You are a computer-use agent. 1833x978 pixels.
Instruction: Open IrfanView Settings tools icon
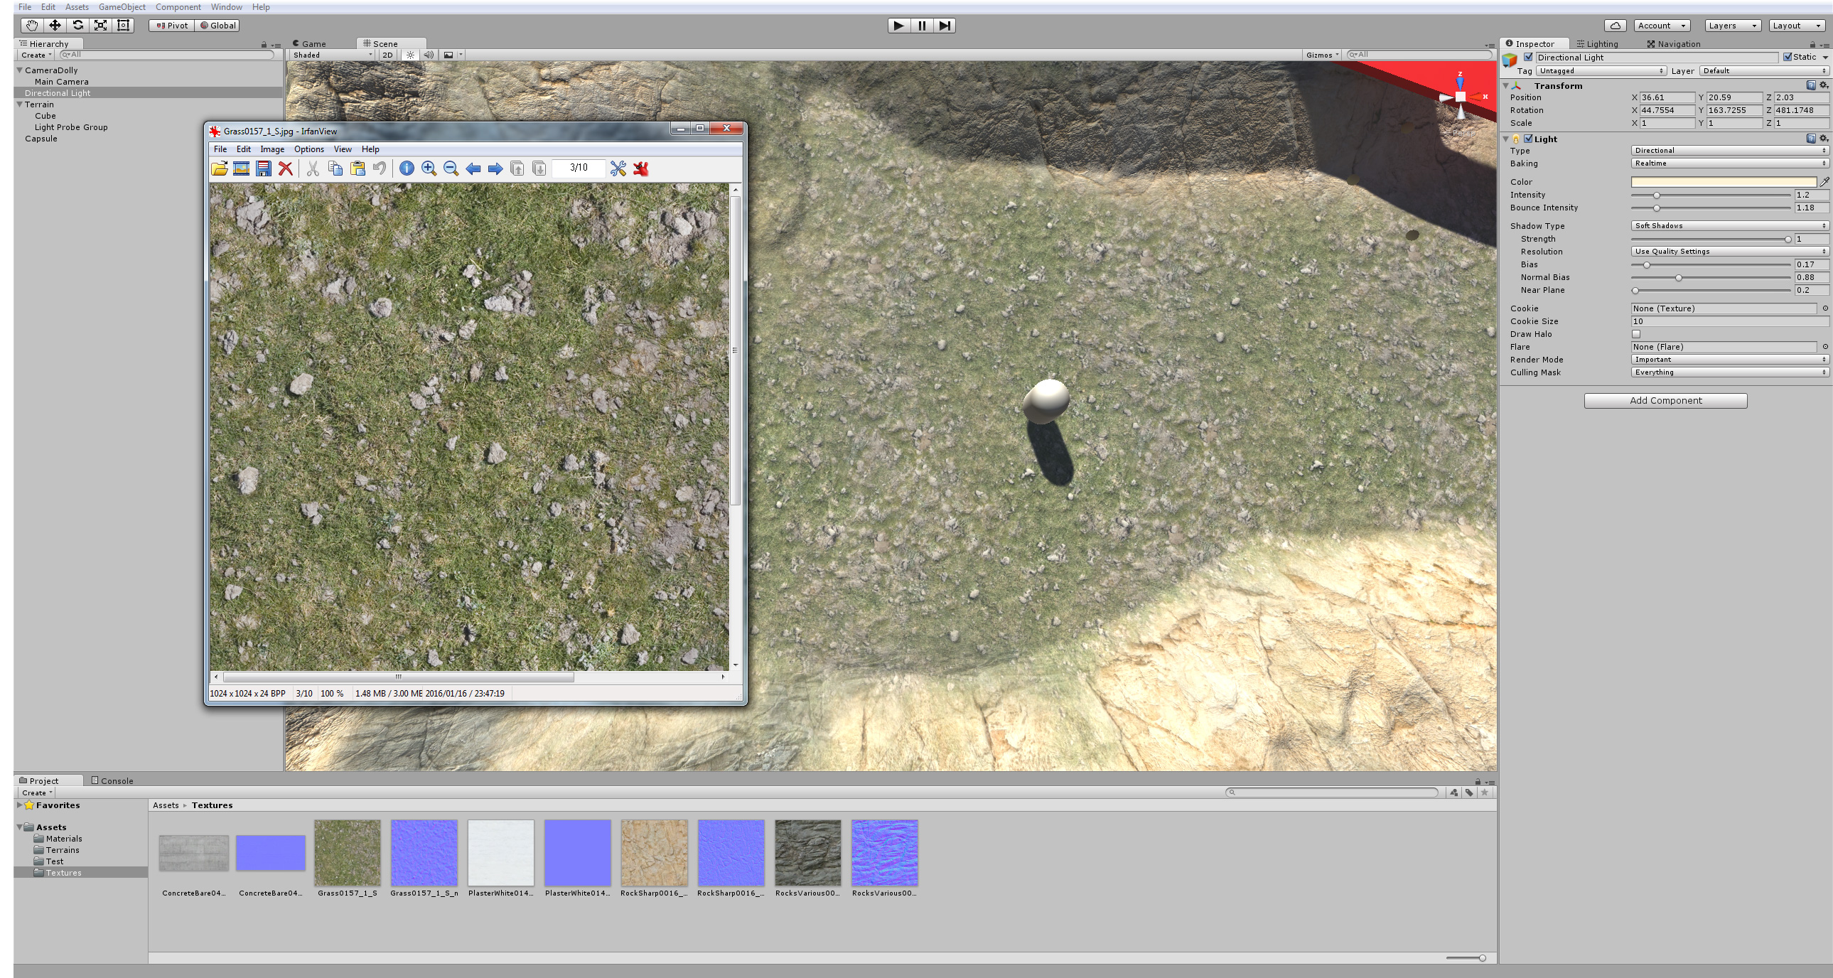(x=618, y=168)
